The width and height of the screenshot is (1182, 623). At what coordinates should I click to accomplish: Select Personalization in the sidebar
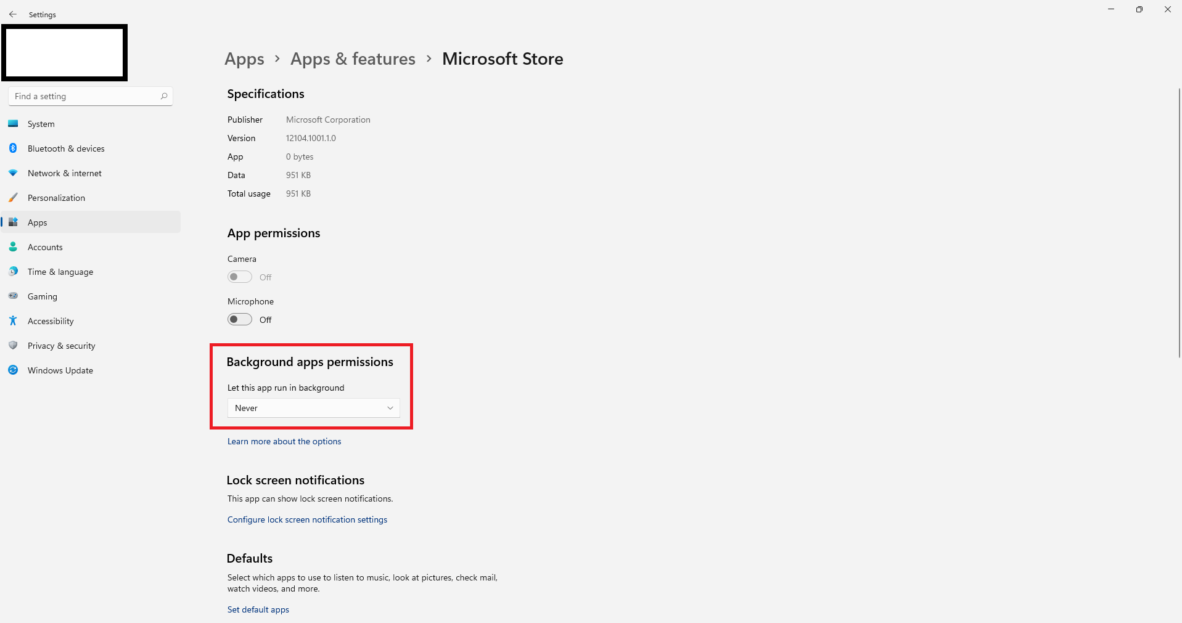91,198
